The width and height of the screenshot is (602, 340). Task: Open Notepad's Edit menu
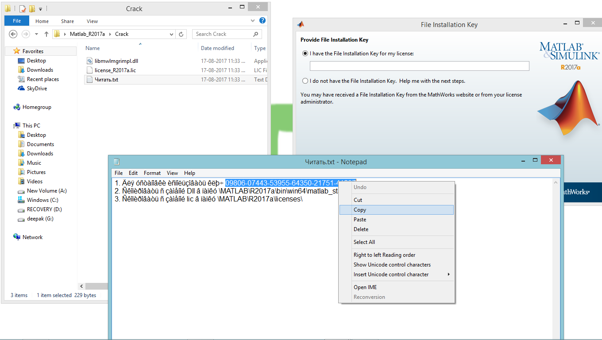click(x=133, y=173)
